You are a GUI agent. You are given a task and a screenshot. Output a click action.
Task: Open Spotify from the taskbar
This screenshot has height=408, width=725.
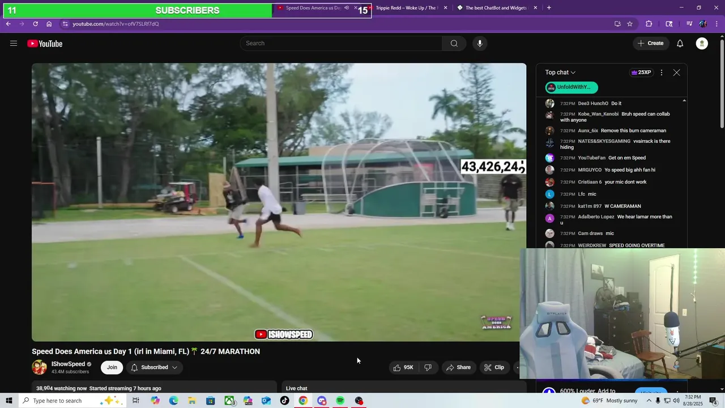[x=340, y=401]
